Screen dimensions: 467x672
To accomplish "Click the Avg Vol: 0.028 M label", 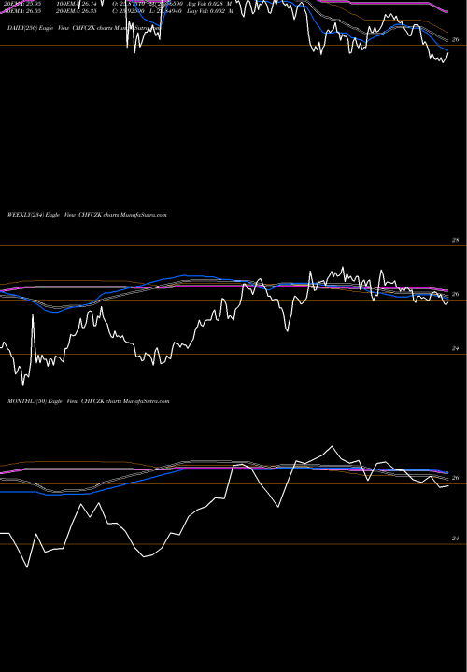I will point(210,4).
